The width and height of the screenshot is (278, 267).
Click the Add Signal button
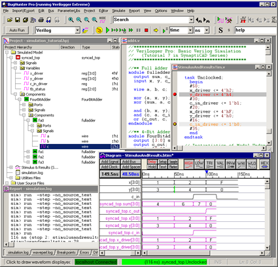click(110, 162)
